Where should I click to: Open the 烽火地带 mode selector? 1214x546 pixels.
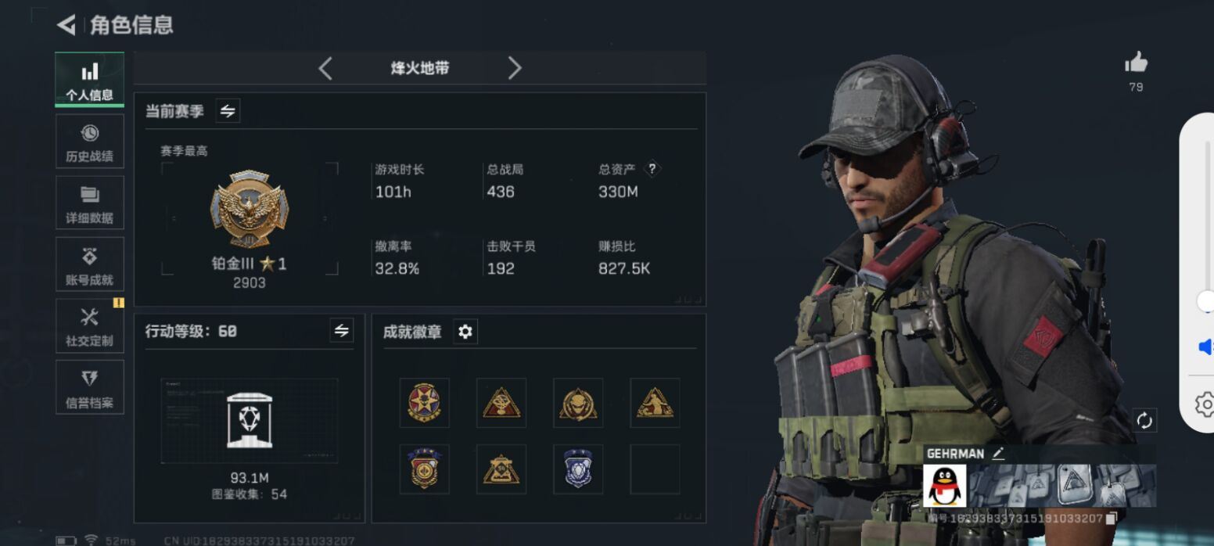420,68
